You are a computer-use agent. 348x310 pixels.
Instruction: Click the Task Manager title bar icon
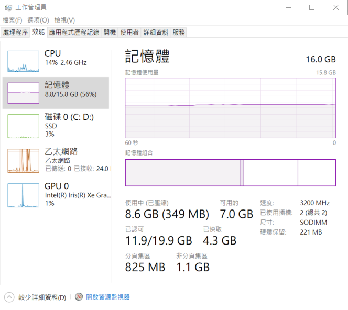[x=8, y=8]
